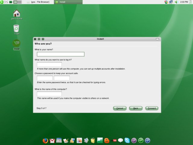This screenshot has width=193, height=145.
Task: Maximize the Install window
Action: pyautogui.click(x=43, y=39)
